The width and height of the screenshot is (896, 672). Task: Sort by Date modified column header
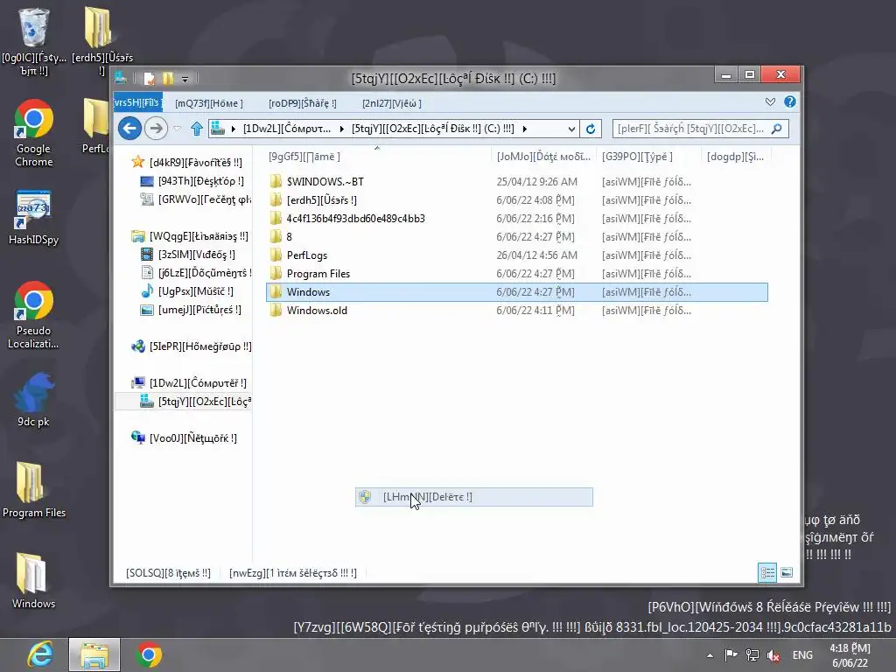pyautogui.click(x=542, y=157)
